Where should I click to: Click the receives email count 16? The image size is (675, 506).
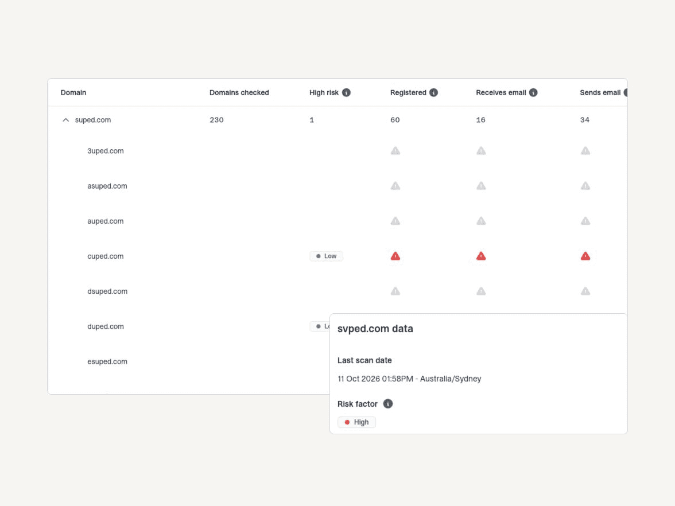point(480,120)
